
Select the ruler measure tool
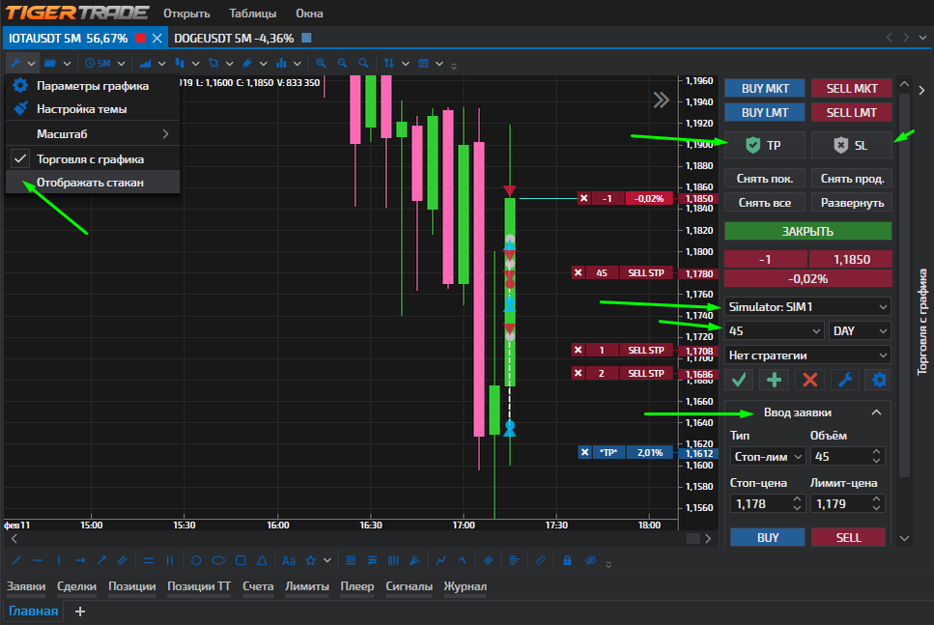tap(540, 560)
